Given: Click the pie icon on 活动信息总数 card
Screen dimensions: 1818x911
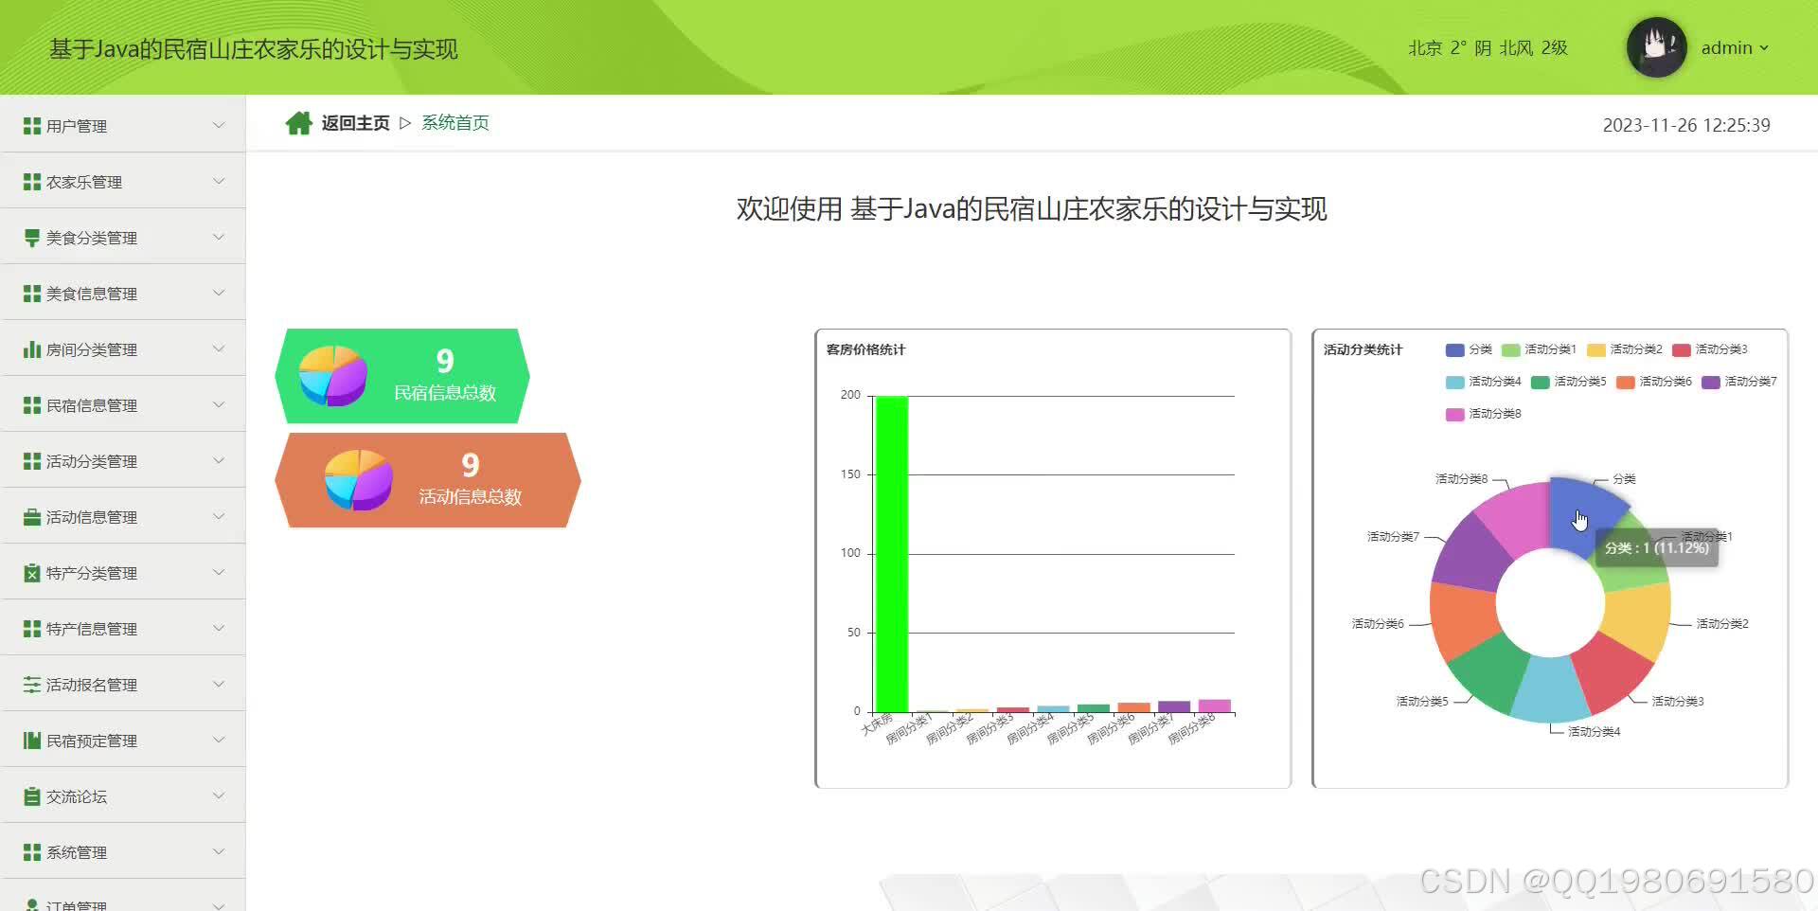Looking at the screenshot, I should (358, 480).
